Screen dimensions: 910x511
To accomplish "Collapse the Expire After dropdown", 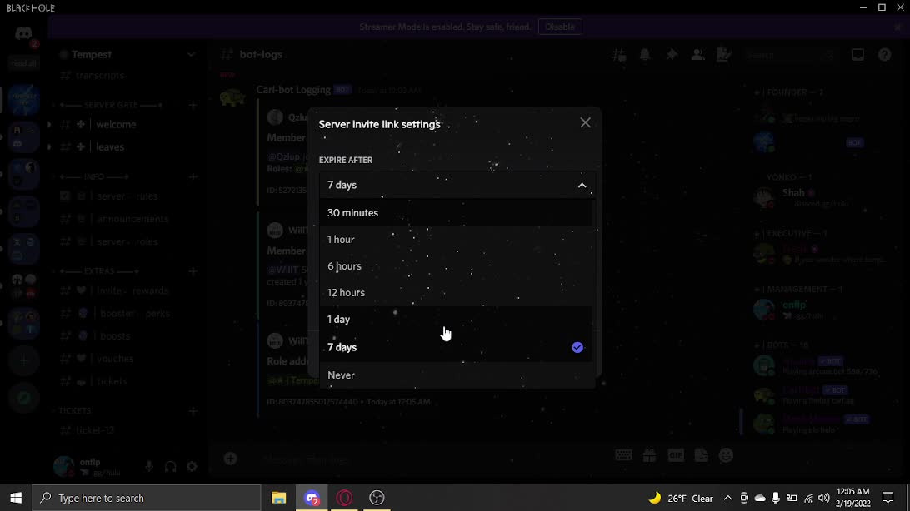I will pos(582,186).
